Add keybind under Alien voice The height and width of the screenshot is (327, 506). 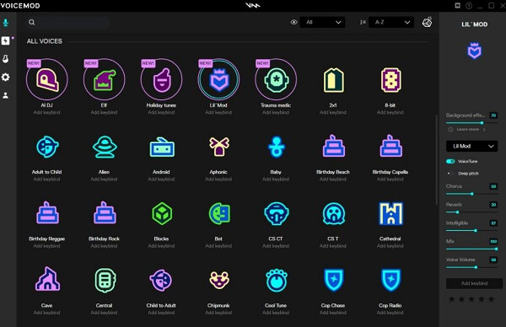[x=104, y=180]
